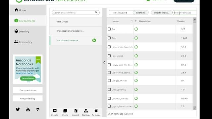Click the status circle for _anaconda_depends
Viewport: 212px width, 119px height.
coord(136,47)
